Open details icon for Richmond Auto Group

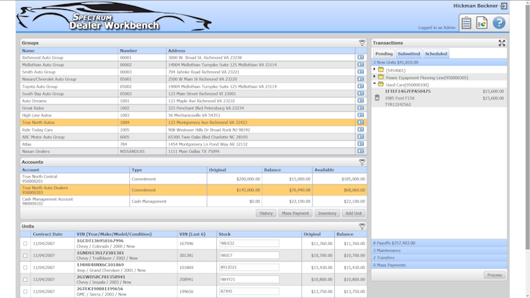pyautogui.click(x=360, y=57)
